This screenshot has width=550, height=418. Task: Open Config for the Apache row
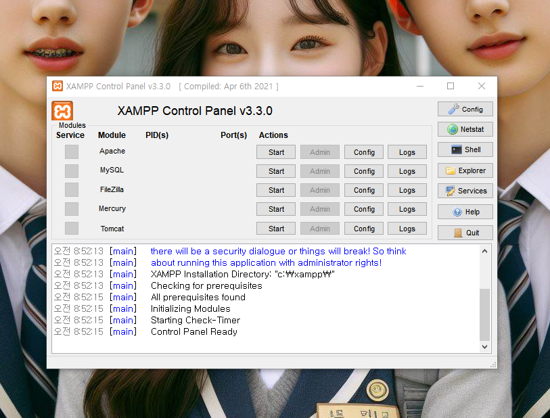[364, 152]
